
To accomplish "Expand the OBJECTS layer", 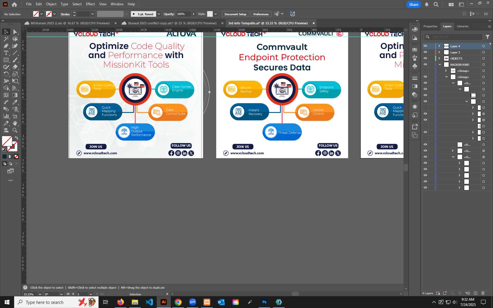I will pyautogui.click(x=439, y=58).
